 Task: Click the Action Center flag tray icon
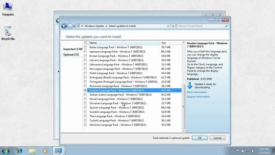click(x=238, y=151)
